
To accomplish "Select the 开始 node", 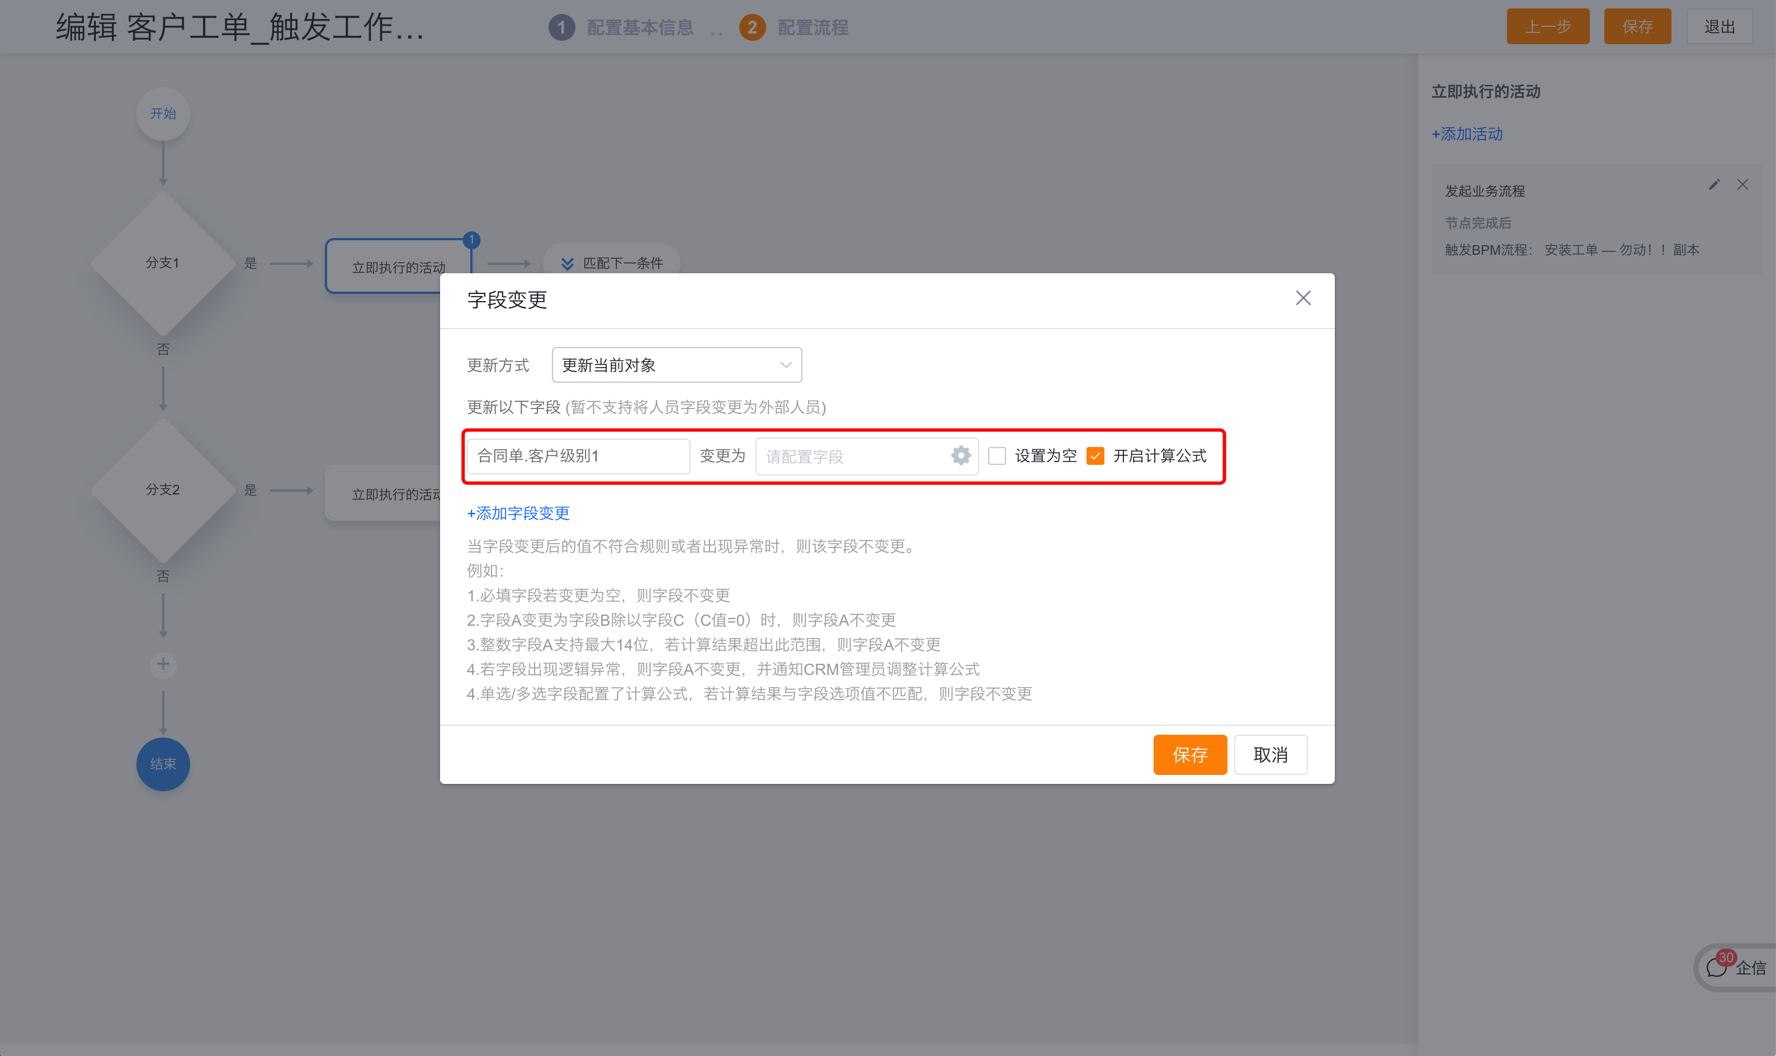I will 163,114.
